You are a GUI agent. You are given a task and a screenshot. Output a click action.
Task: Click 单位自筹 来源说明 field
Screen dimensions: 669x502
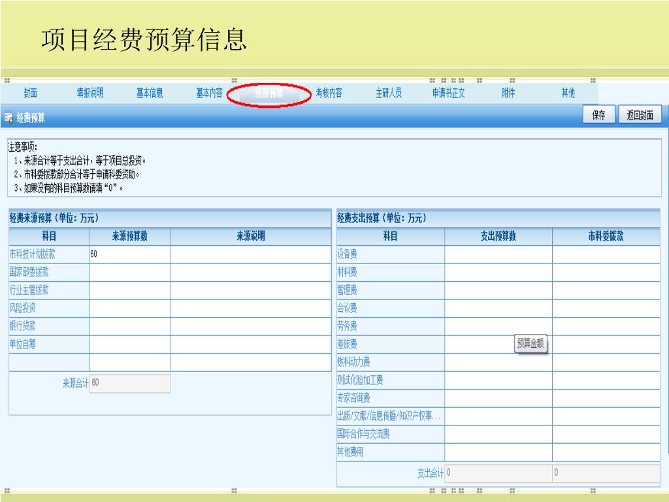pos(251,344)
